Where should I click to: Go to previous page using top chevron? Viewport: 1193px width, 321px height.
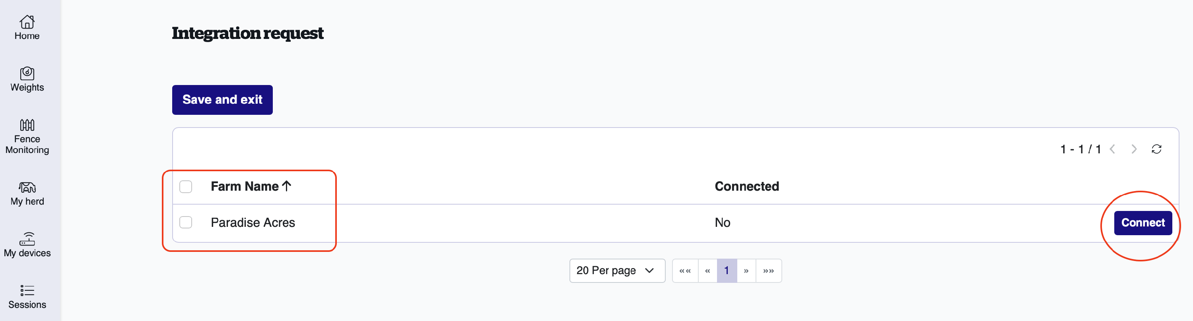click(x=1112, y=149)
